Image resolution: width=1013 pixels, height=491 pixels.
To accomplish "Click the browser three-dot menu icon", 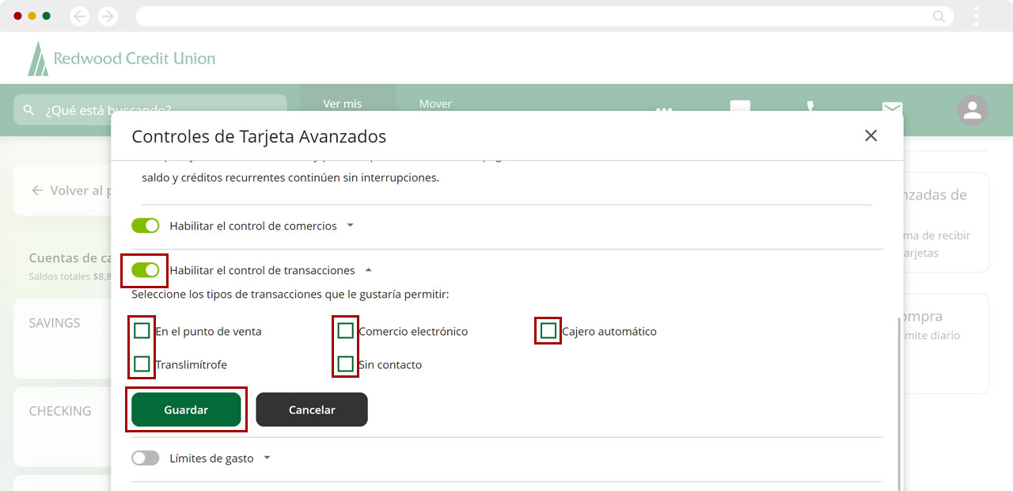I will point(977,16).
